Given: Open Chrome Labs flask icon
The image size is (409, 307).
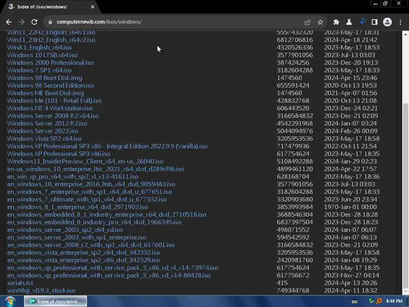Looking at the screenshot, I should click(x=349, y=22).
